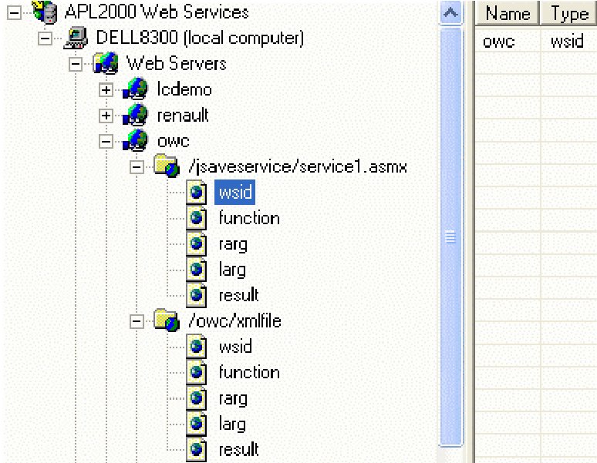Expand the renault server node
597x463 pixels.
click(x=106, y=116)
